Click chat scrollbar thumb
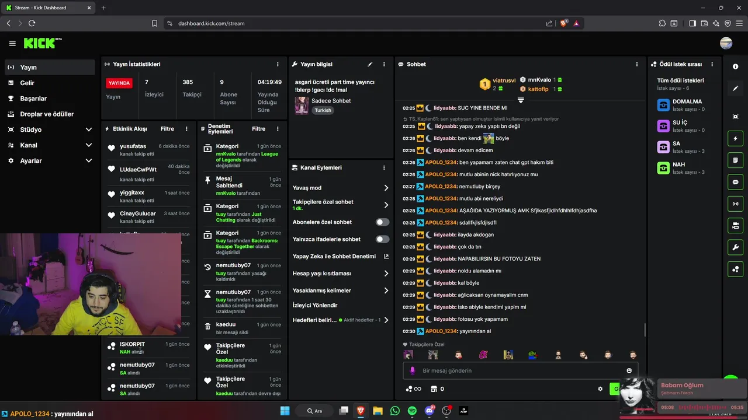748x420 pixels. coord(645,330)
